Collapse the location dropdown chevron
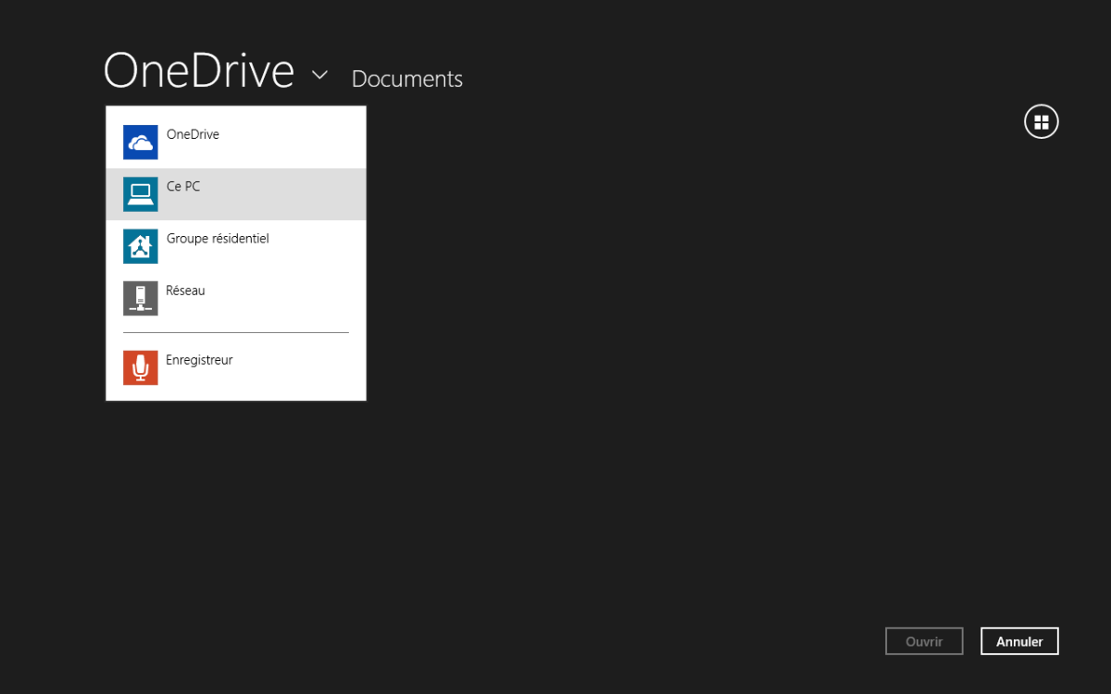This screenshot has width=1111, height=694. (x=319, y=75)
